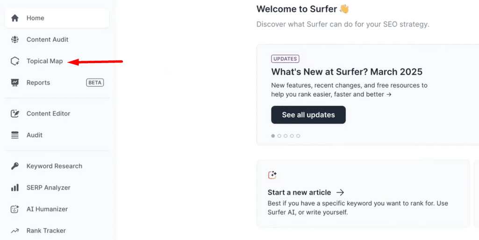Click the Home house icon
The image size is (479, 240).
15,18
